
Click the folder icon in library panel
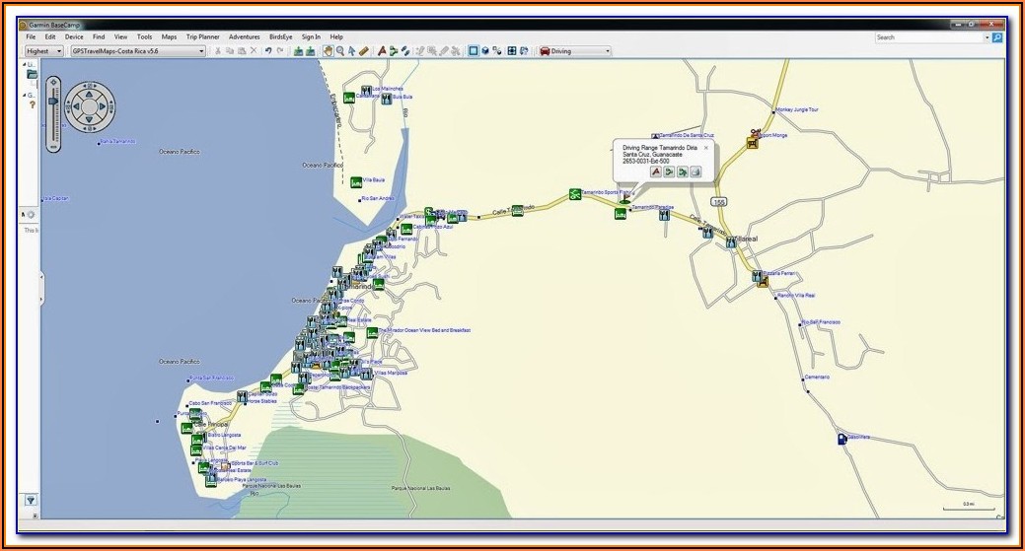coord(32,75)
